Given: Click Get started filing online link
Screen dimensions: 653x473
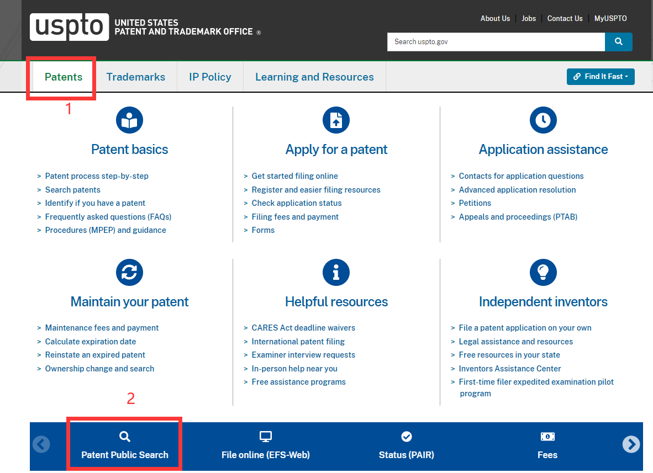Looking at the screenshot, I should (294, 176).
